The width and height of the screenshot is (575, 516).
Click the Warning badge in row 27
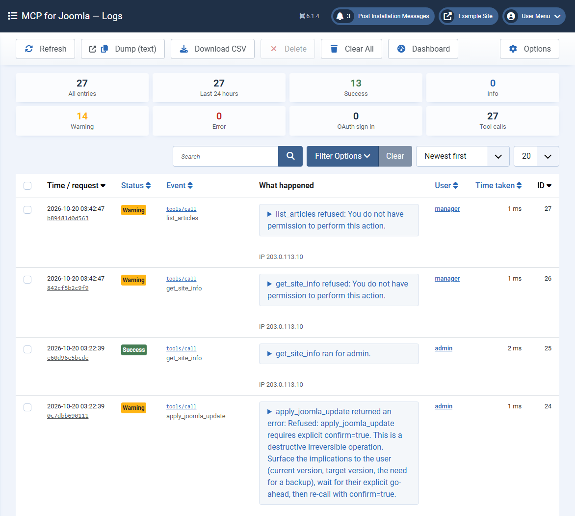coord(133,210)
